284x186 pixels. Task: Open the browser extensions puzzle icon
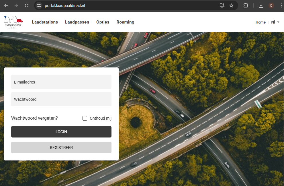[x=246, y=5]
